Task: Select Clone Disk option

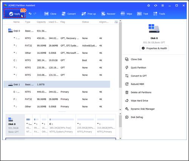Action: point(133,59)
